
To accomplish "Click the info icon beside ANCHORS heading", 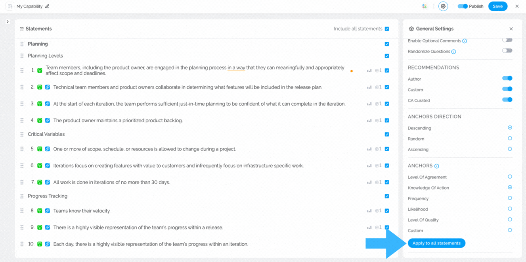I will point(436,166).
